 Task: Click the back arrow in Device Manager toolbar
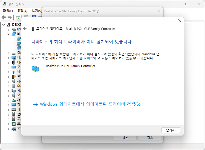[x=4, y=17]
